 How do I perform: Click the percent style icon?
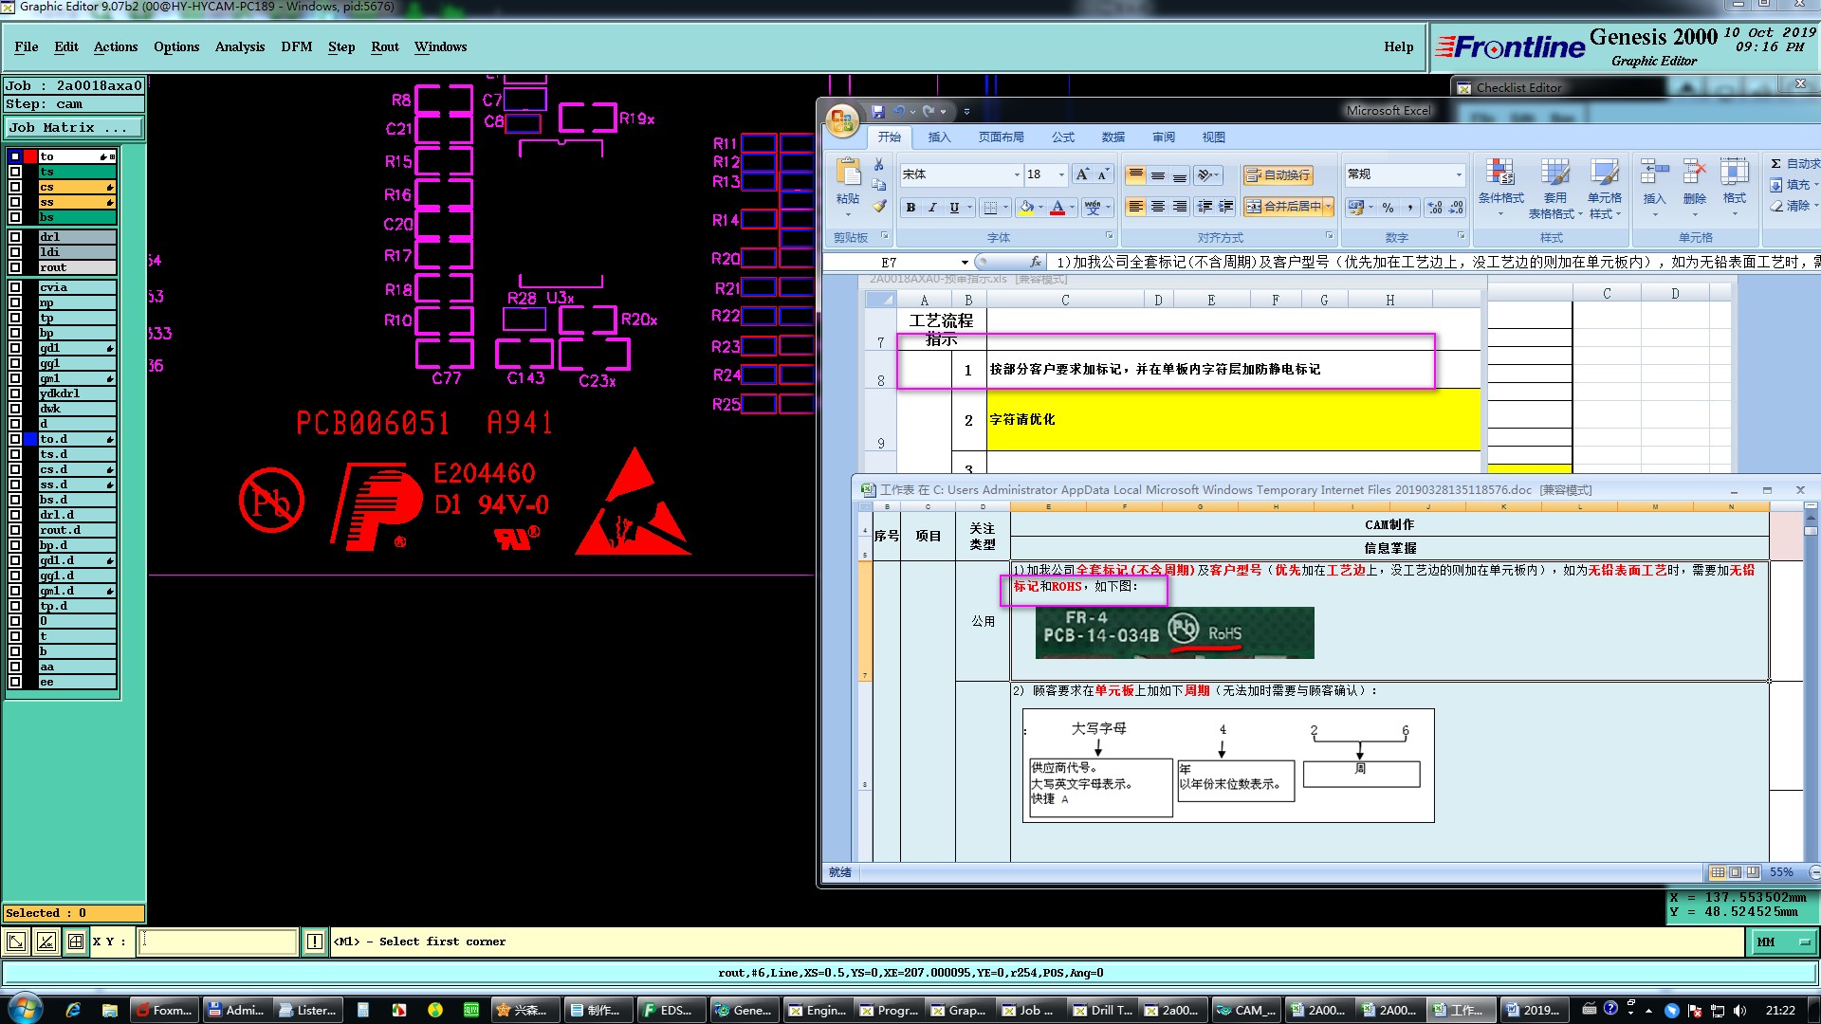[x=1388, y=208]
